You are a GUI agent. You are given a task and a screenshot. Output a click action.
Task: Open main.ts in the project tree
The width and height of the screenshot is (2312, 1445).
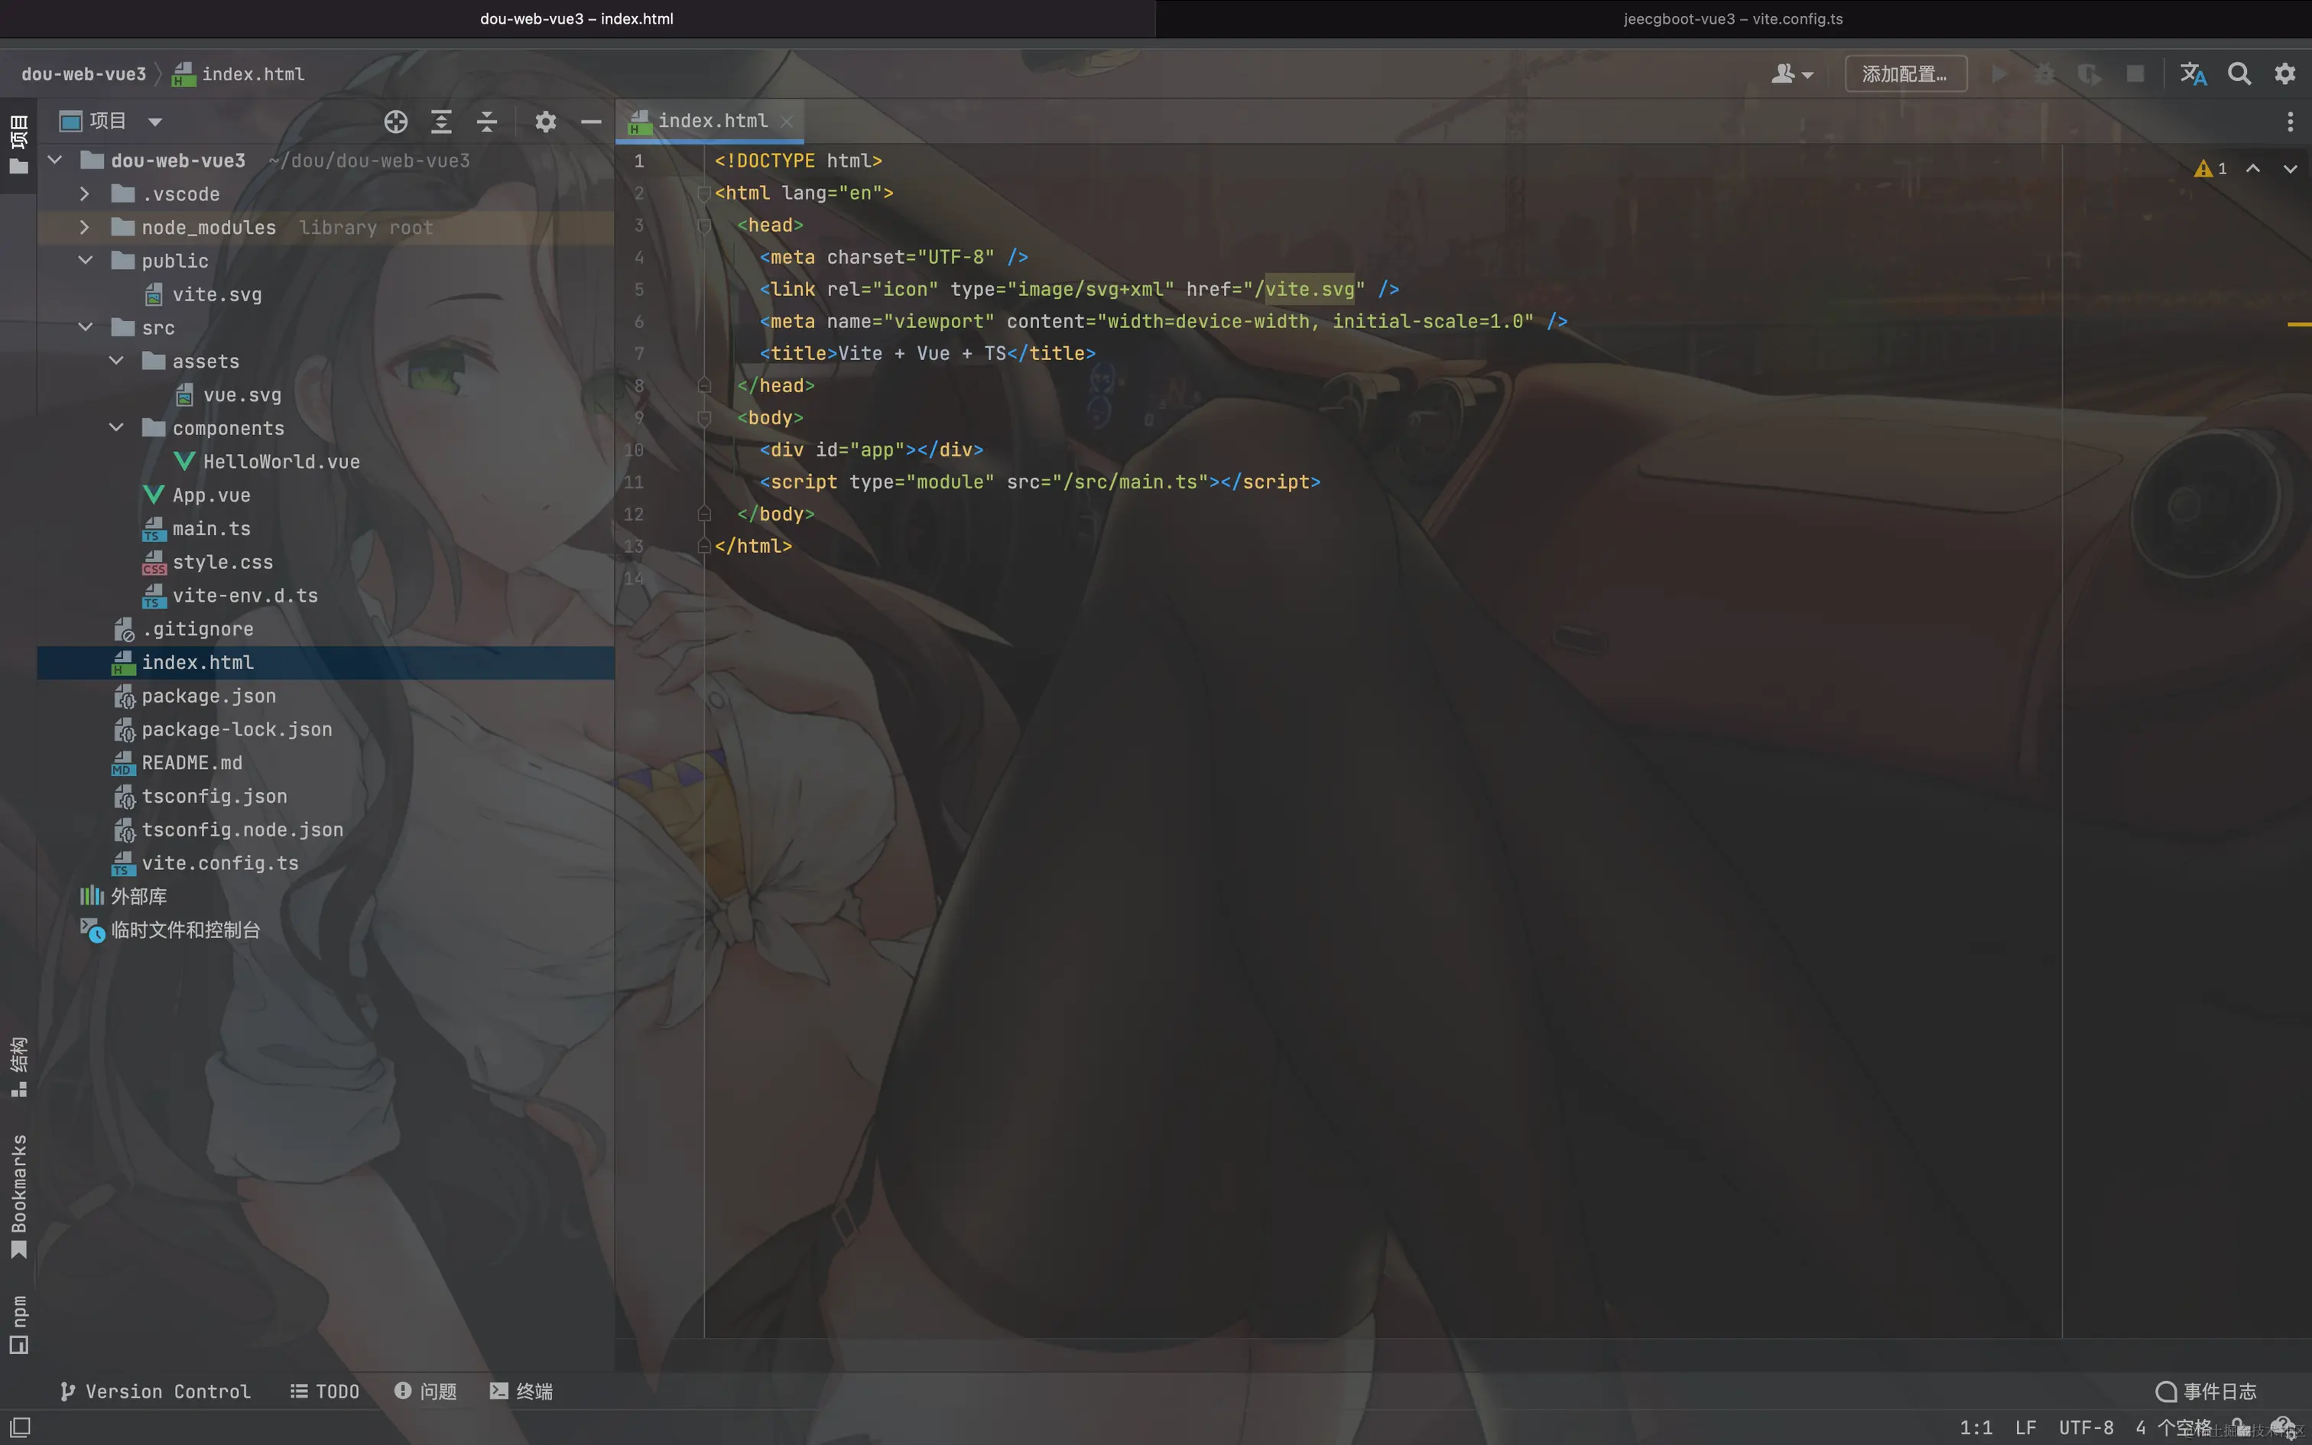210,528
